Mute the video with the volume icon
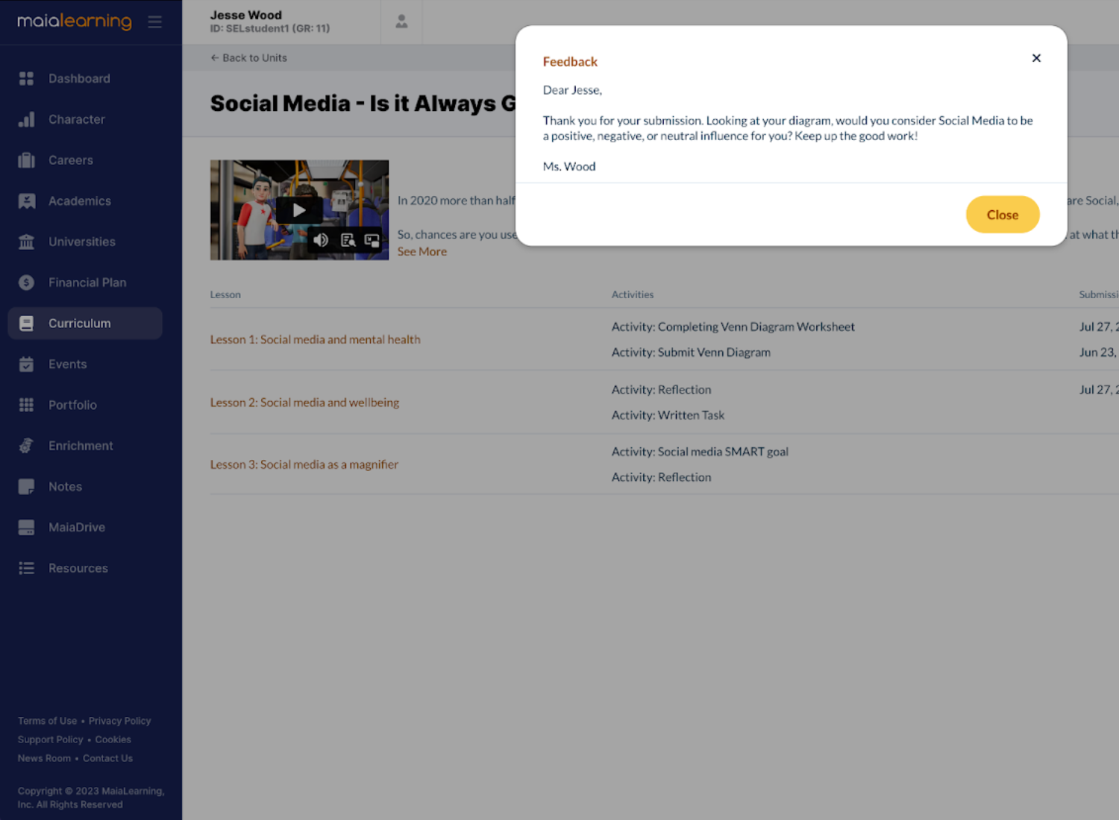Viewport: 1119px width, 820px height. [x=321, y=240]
